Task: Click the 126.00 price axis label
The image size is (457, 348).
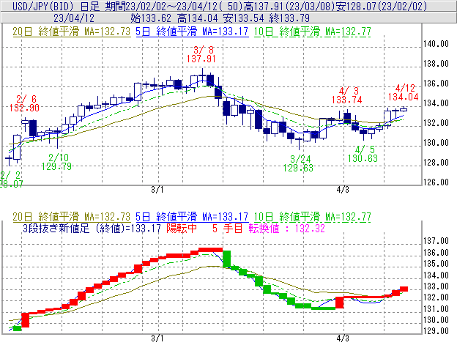Action: [436, 182]
